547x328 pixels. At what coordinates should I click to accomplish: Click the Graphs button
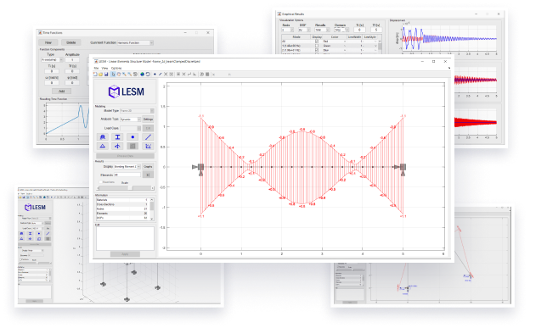tap(148, 167)
